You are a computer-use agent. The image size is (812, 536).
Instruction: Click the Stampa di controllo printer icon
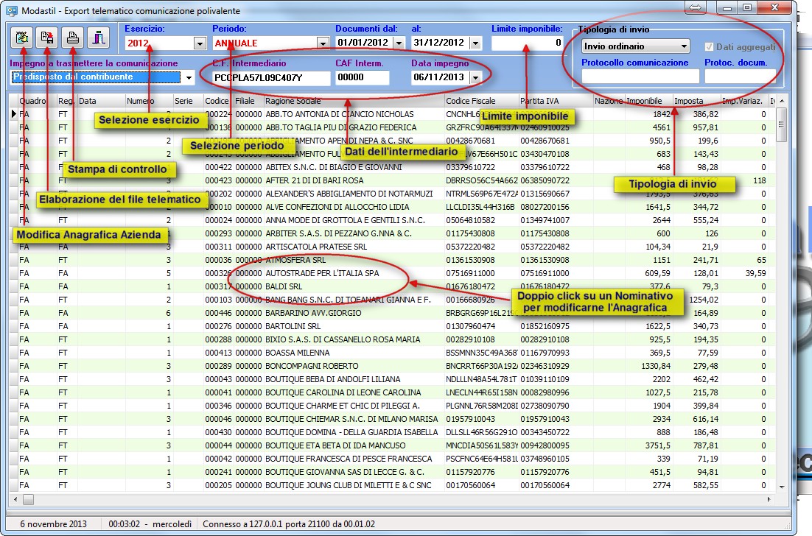(x=72, y=37)
